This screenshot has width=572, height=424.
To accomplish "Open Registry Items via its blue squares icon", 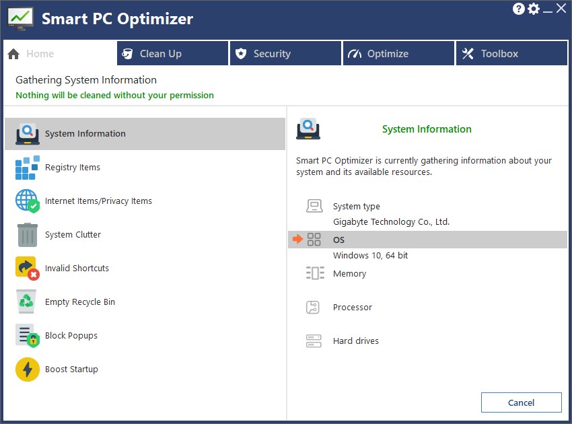I will [x=26, y=167].
